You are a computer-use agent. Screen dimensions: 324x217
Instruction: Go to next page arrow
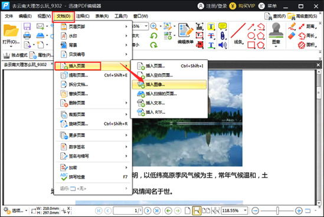click(x=148, y=211)
